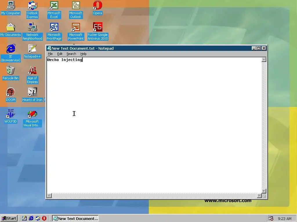The image size is (297, 222).
Task: Click the New Text Document taskbar button
Action: click(x=75, y=219)
